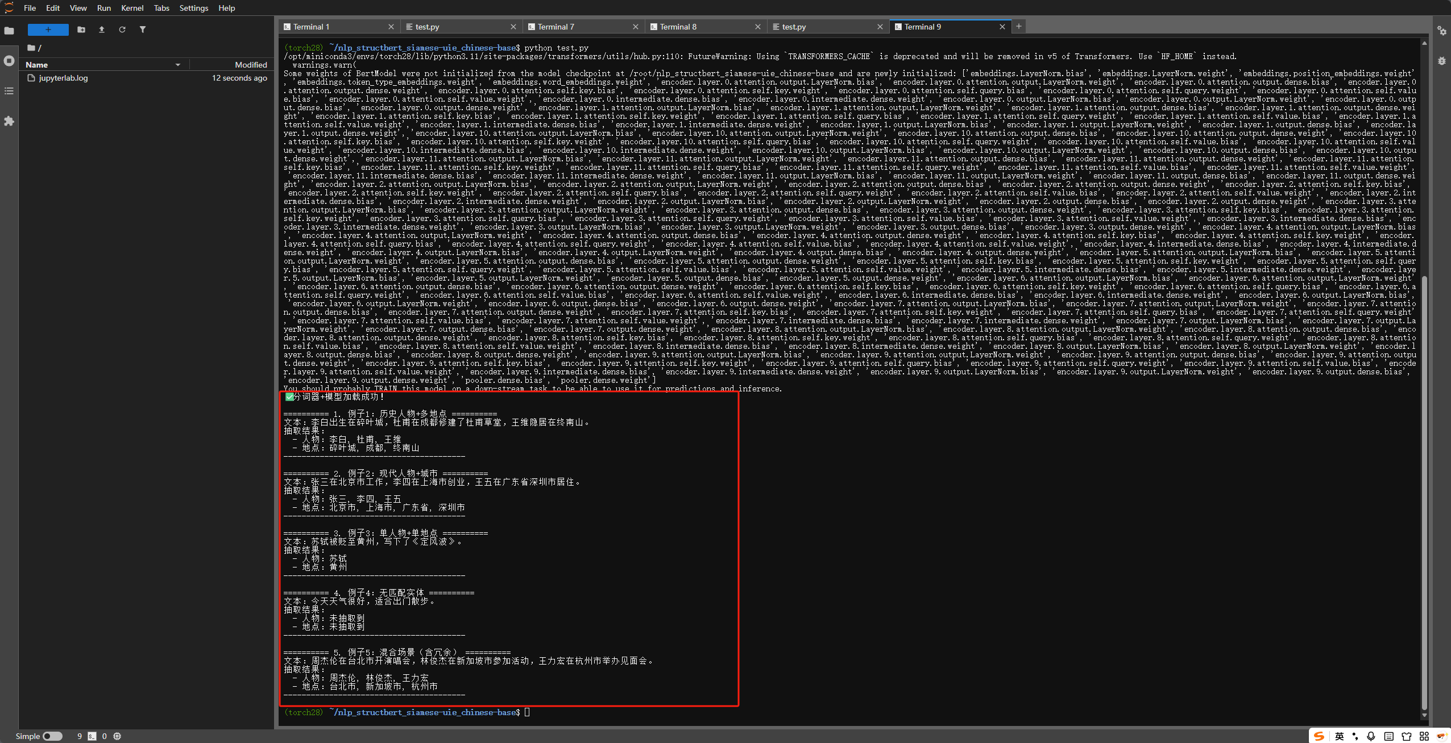Screen dimensions: 1451x743
Task: Open the File menu
Action: click(x=30, y=8)
